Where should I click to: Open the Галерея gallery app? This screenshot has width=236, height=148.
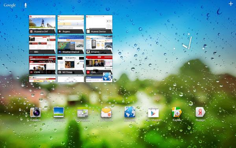(x=59, y=114)
